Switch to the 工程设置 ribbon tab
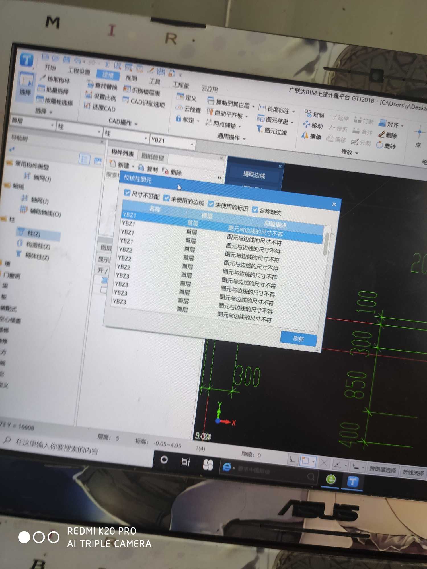The image size is (427, 569). [x=79, y=71]
